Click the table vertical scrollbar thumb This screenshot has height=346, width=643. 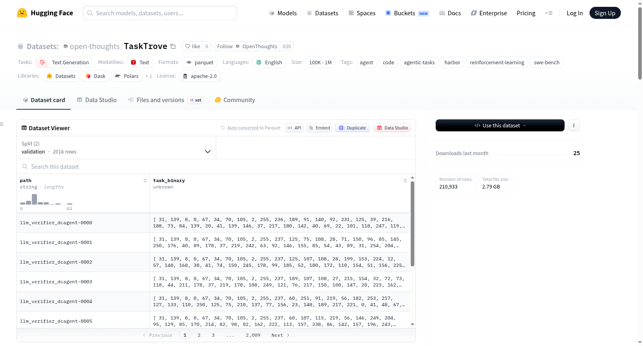pyautogui.click(x=412, y=223)
